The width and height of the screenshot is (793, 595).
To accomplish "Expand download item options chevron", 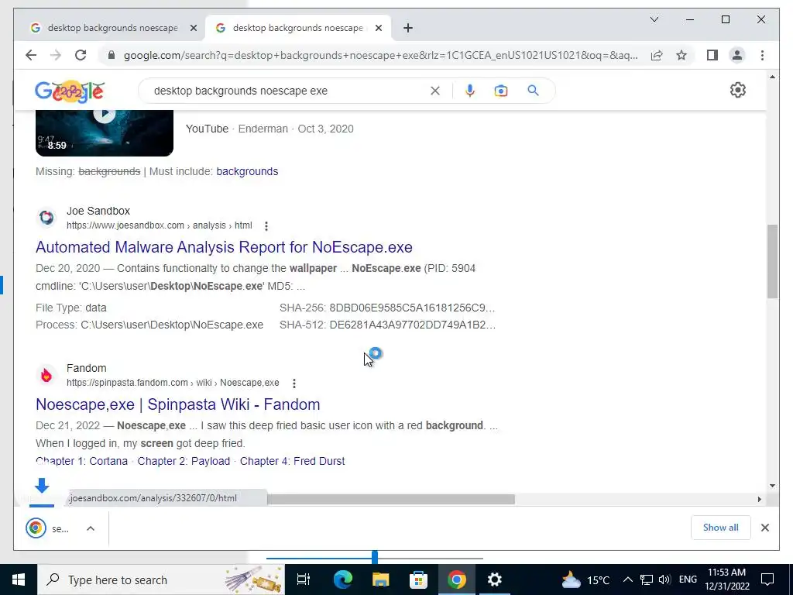I will tap(91, 528).
